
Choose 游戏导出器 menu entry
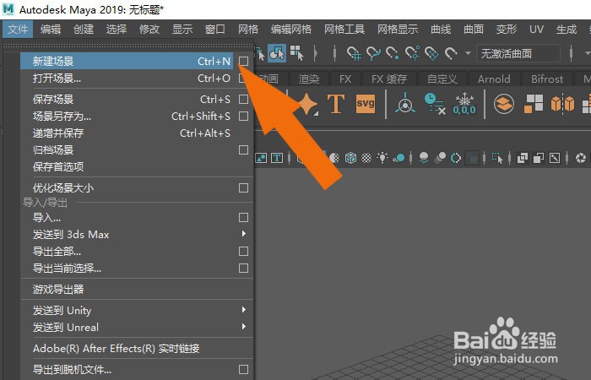(137, 290)
